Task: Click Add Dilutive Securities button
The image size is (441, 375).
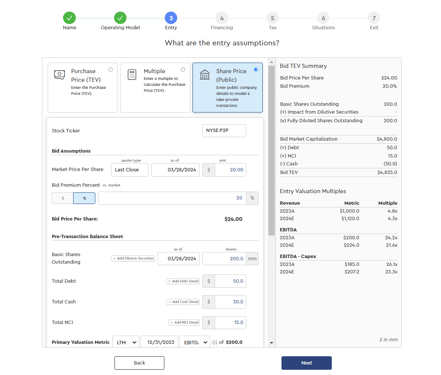Action: point(133,258)
